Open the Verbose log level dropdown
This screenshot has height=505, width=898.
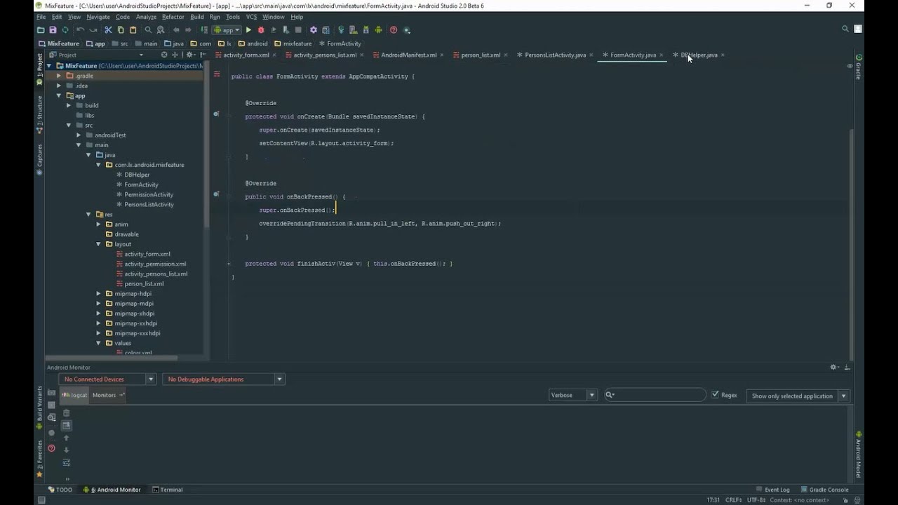tap(573, 395)
